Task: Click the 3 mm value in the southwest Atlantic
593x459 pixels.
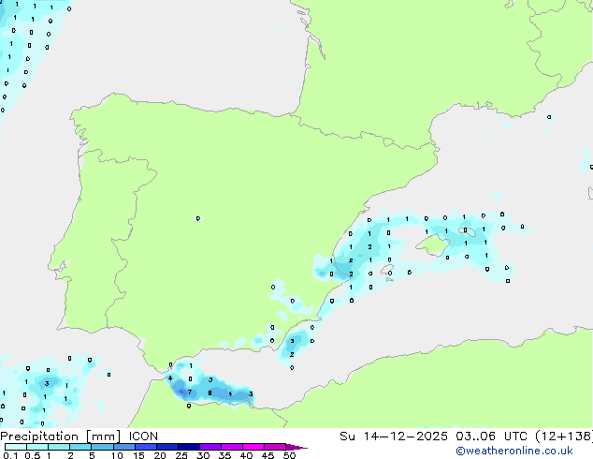Action: point(47,383)
